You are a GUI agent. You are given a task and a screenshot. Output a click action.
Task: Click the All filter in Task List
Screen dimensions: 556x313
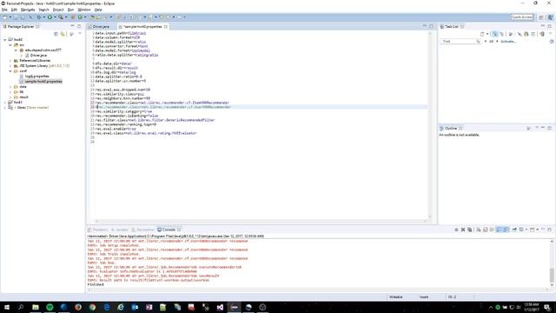tap(491, 42)
